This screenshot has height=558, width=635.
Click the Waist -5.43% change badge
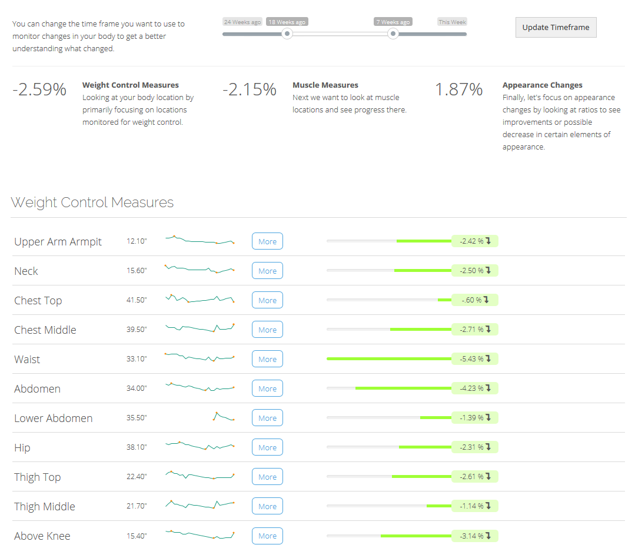[475, 359]
